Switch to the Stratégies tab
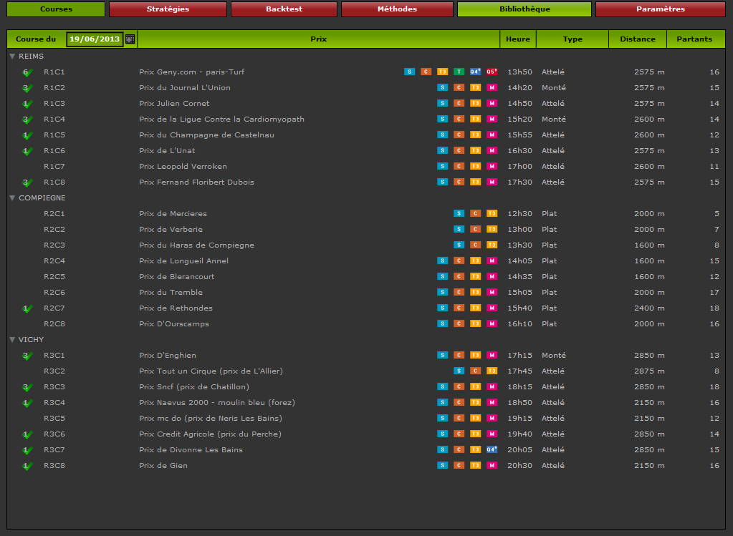The width and height of the screenshot is (733, 536). pyautogui.click(x=168, y=9)
